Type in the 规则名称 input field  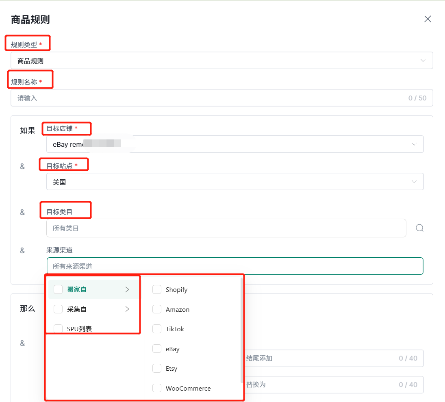[x=211, y=98]
